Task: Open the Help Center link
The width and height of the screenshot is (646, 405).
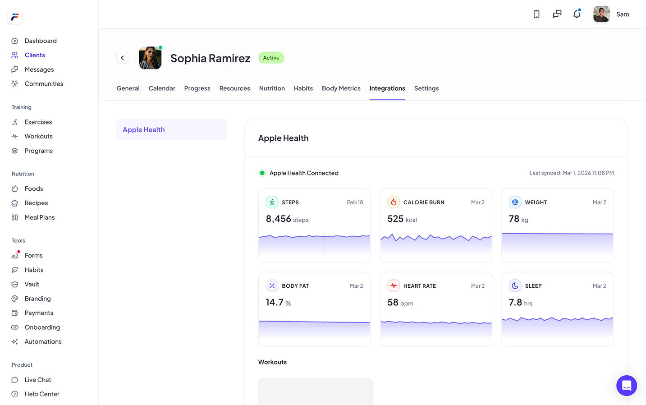Action: tap(42, 394)
